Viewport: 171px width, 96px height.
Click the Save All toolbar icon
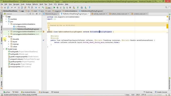(5, 7)
